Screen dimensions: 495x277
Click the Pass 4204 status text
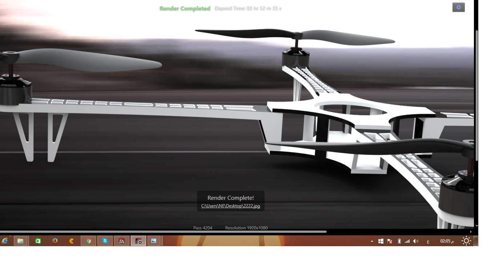coord(203,228)
